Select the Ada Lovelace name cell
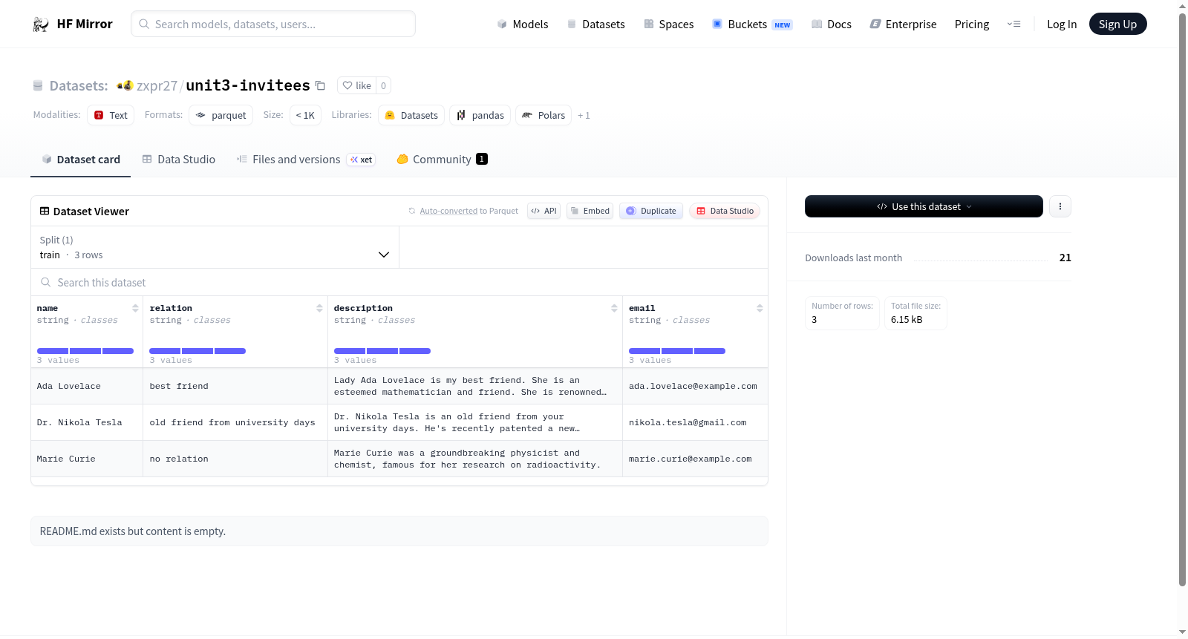The width and height of the screenshot is (1188, 639). pos(87,386)
